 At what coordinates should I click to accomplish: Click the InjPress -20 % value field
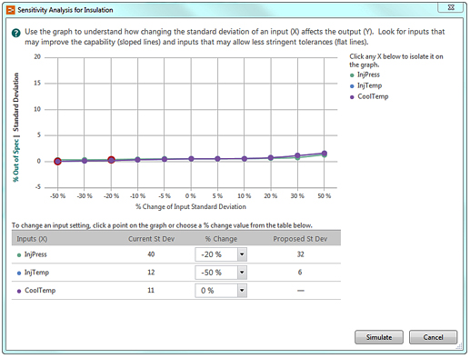point(216,254)
